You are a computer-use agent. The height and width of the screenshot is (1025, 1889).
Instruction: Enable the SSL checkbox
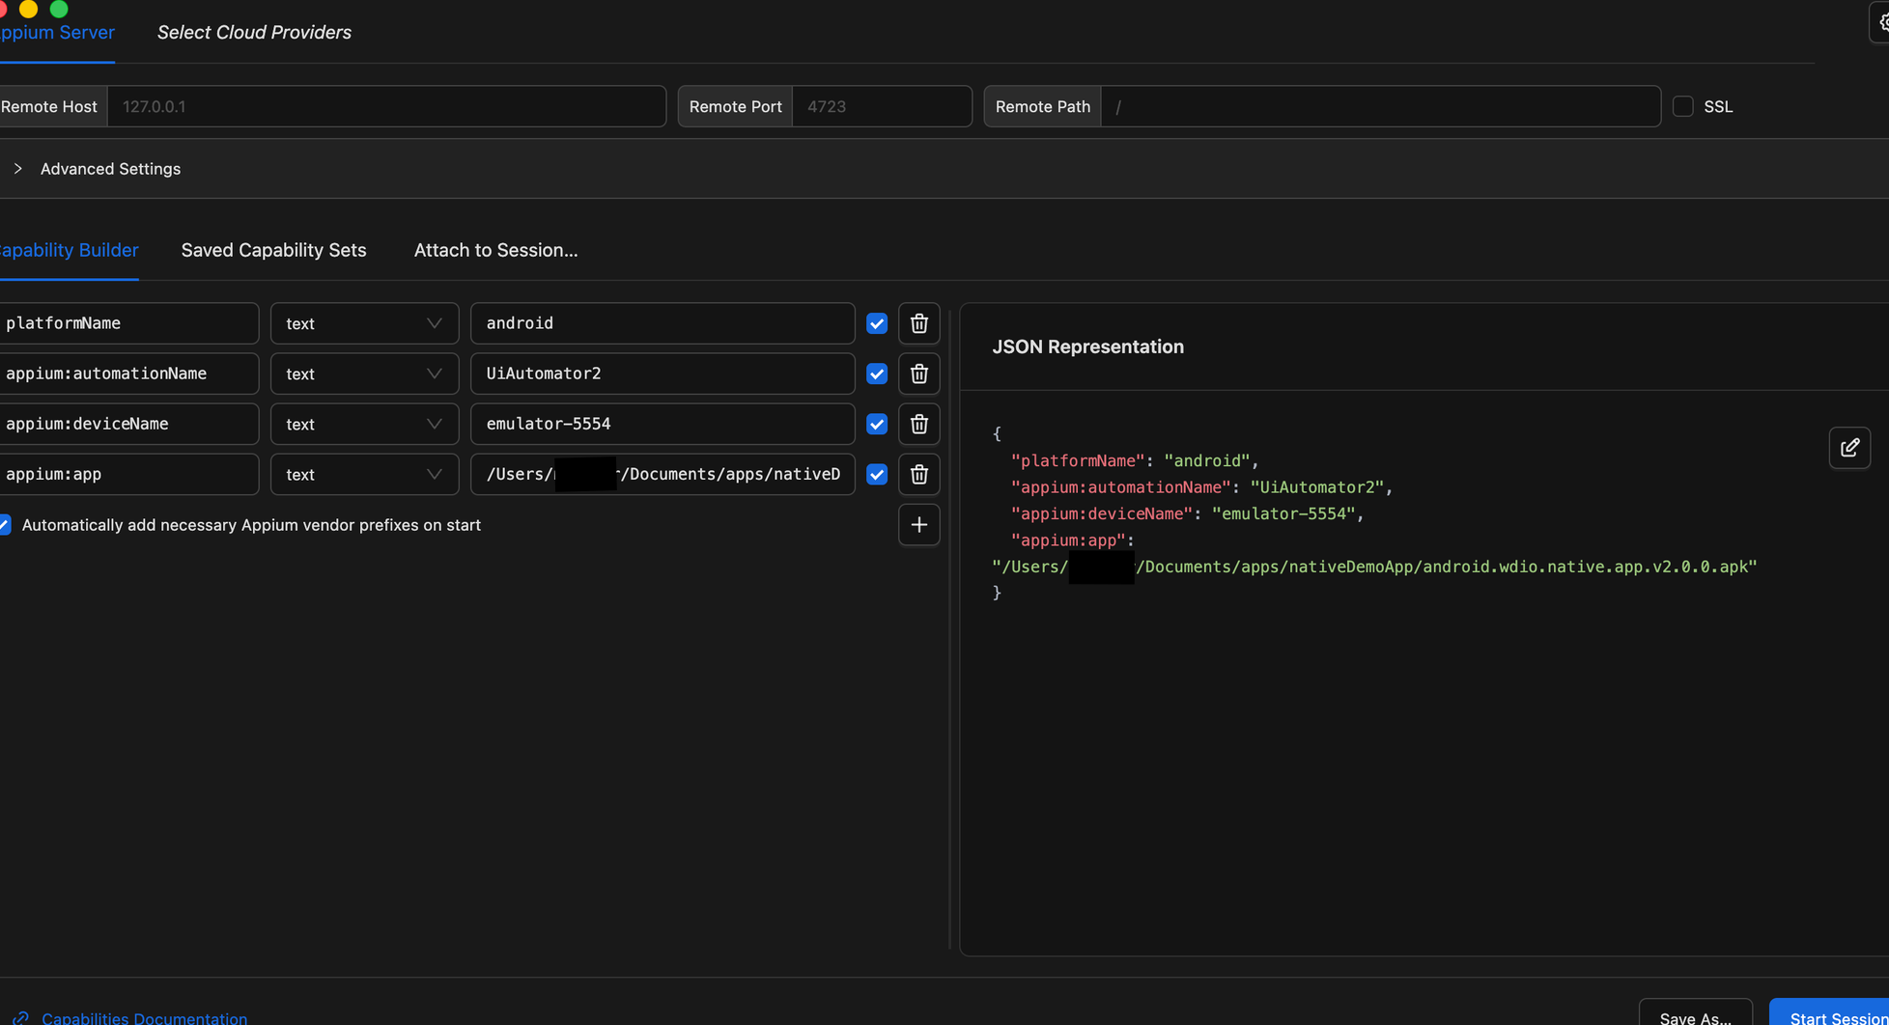click(x=1683, y=106)
